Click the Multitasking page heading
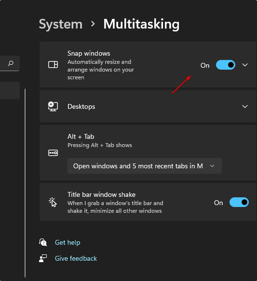 (141, 24)
